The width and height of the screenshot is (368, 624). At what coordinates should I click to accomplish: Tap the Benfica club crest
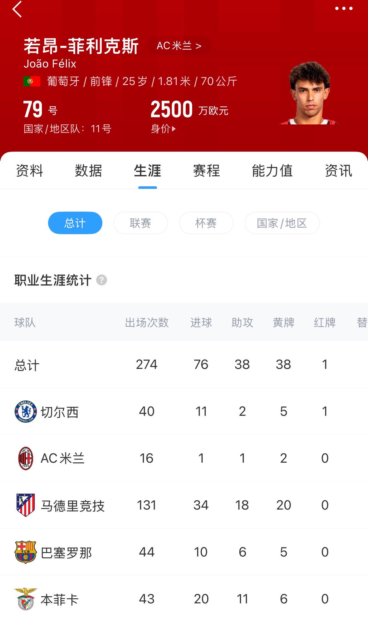26,599
